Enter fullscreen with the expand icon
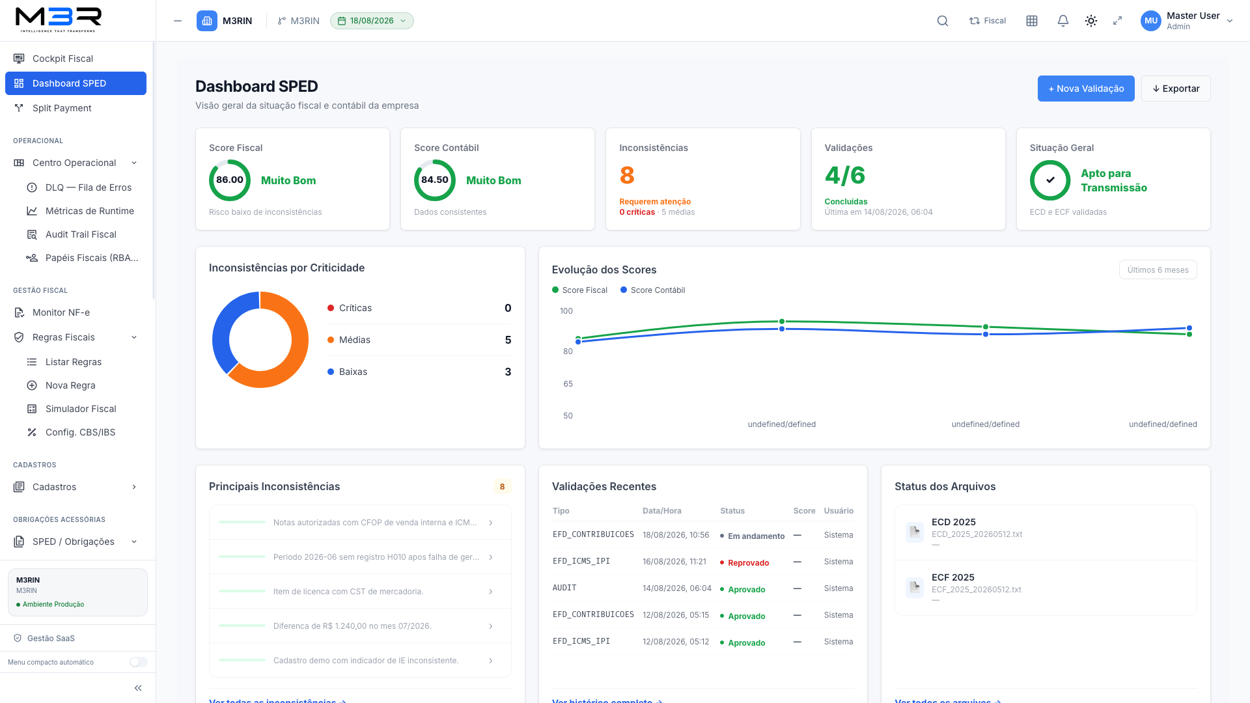This screenshot has width=1250, height=703. tap(1117, 21)
